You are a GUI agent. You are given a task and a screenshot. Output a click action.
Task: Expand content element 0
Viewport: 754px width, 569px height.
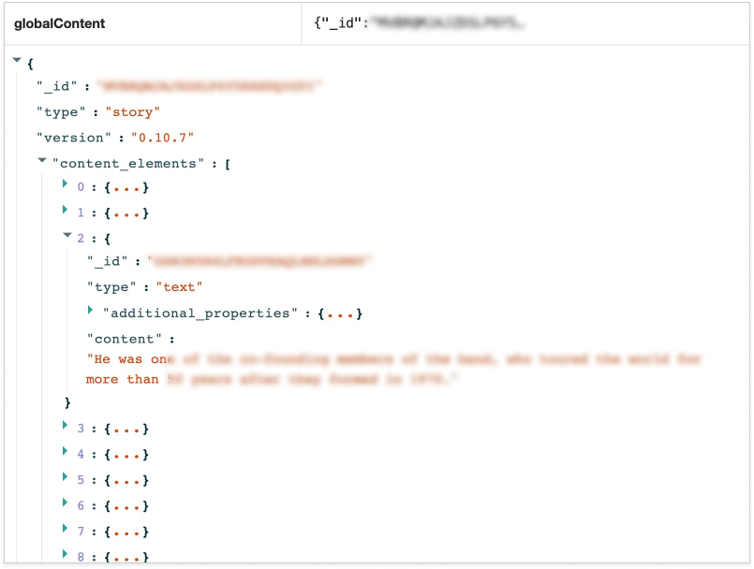click(x=65, y=184)
